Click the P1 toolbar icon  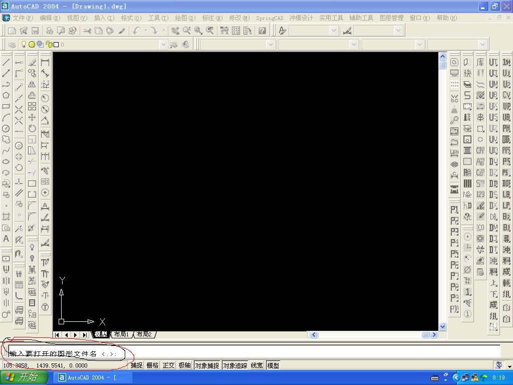[x=454, y=210]
